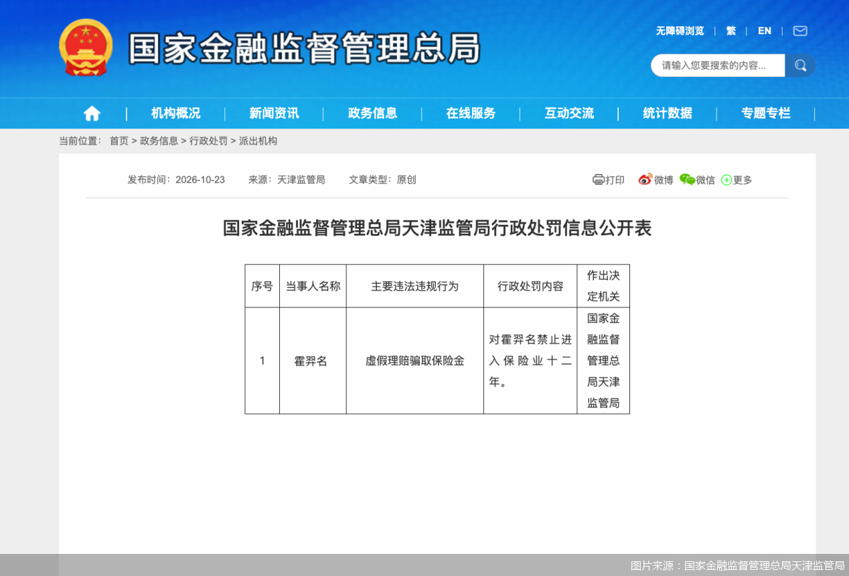This screenshot has height=576, width=849.
Task: Switch to traditional Chinese 繁
Action: [x=731, y=31]
